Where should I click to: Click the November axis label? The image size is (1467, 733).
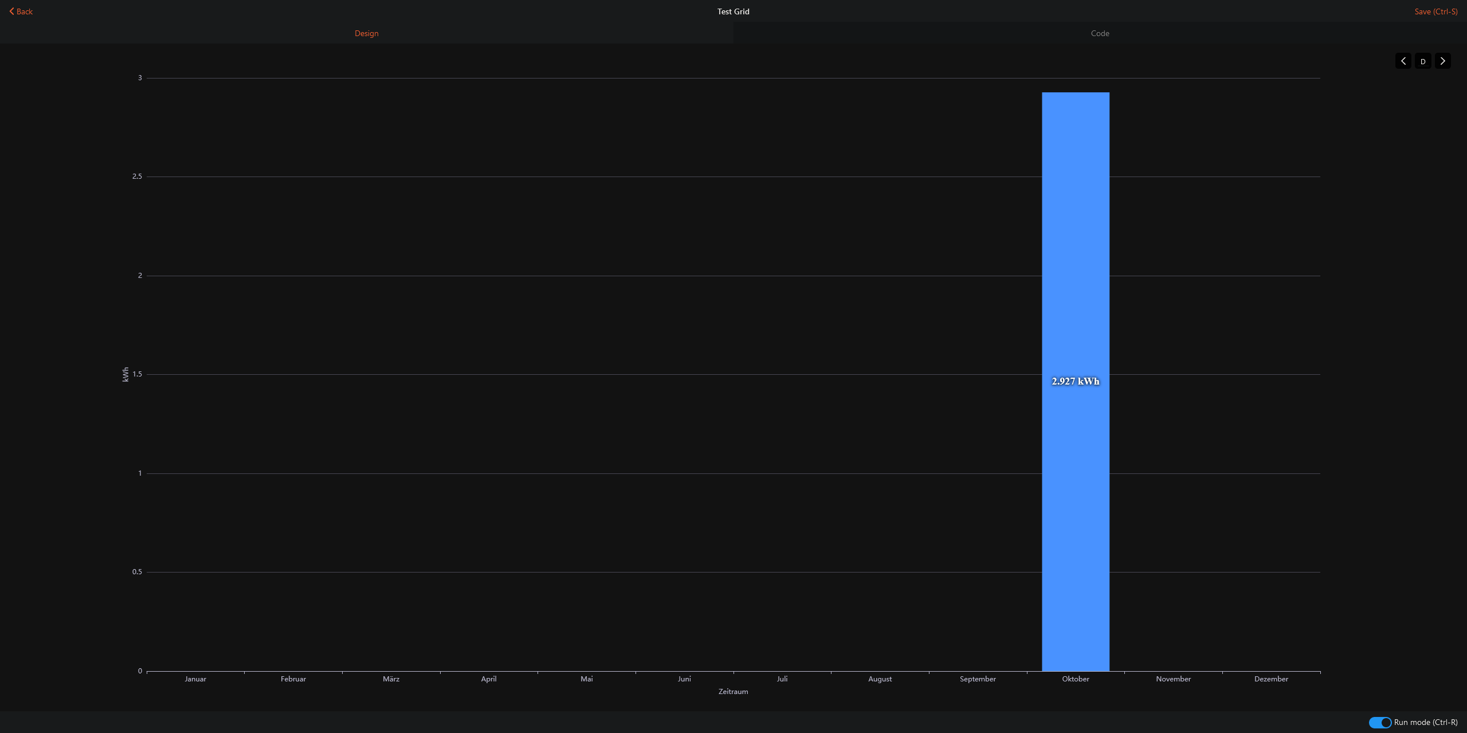pyautogui.click(x=1173, y=679)
